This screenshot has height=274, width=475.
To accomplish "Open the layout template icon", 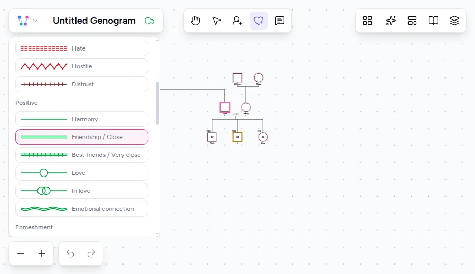I will pos(412,21).
